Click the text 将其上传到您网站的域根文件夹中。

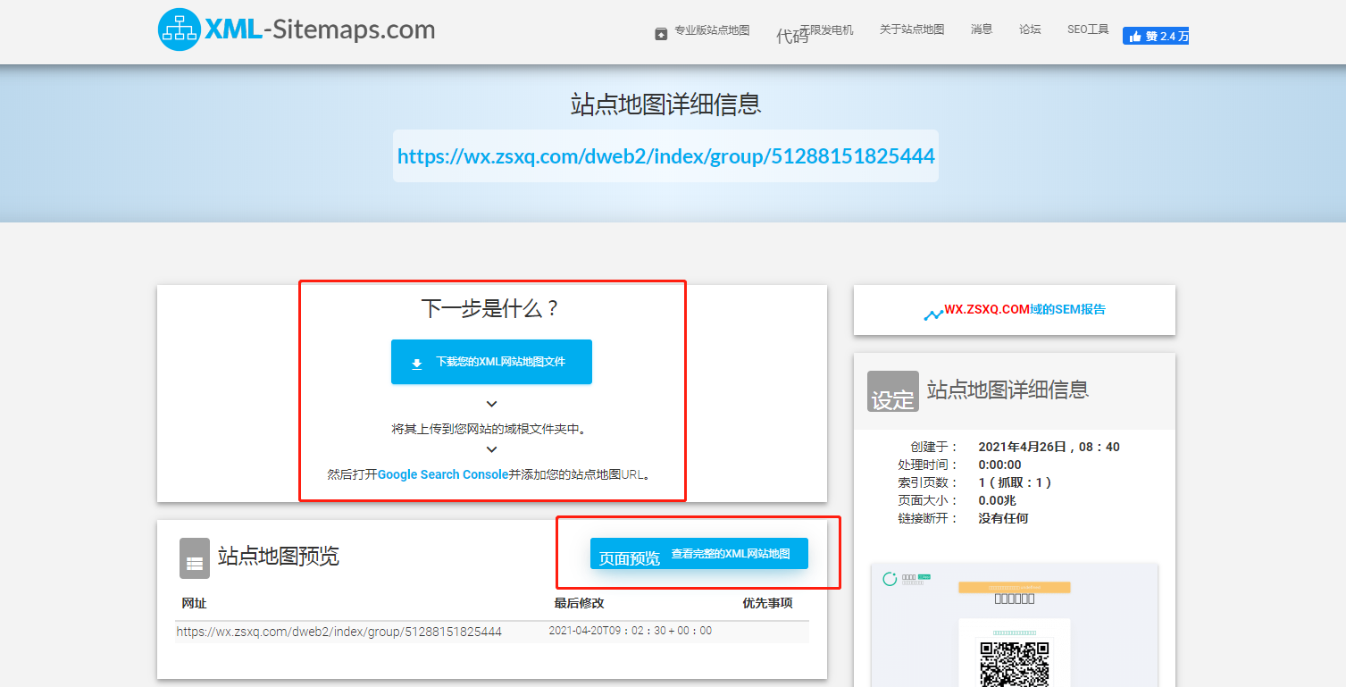point(491,429)
